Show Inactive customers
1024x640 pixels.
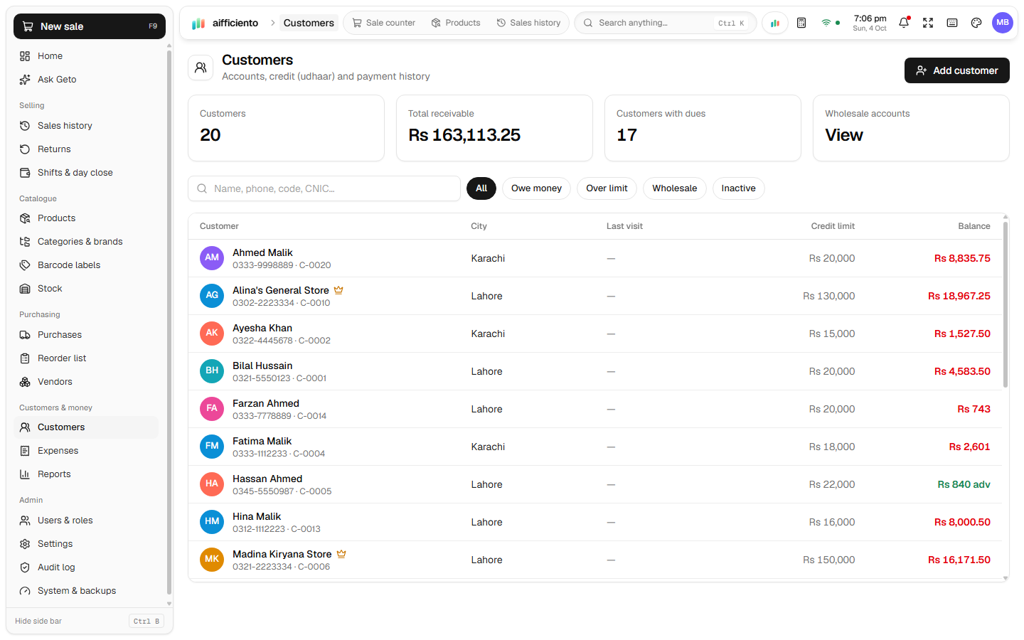[738, 188]
